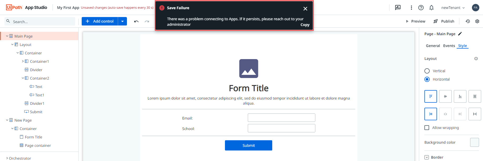This screenshot has height=161, width=483.
Task: Click the Add control button
Action: (100, 21)
